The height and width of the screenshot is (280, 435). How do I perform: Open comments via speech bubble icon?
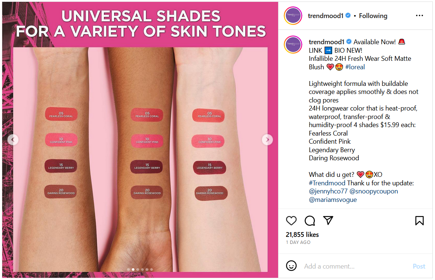pos(310,221)
